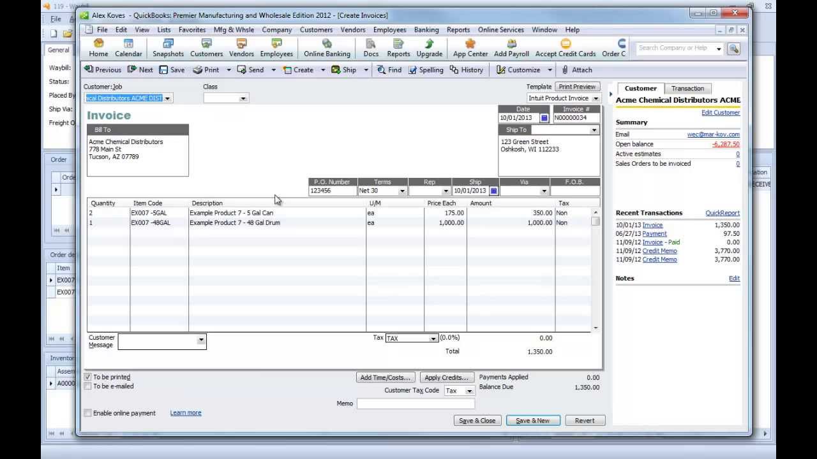Open the Via dropdown

[544, 191]
